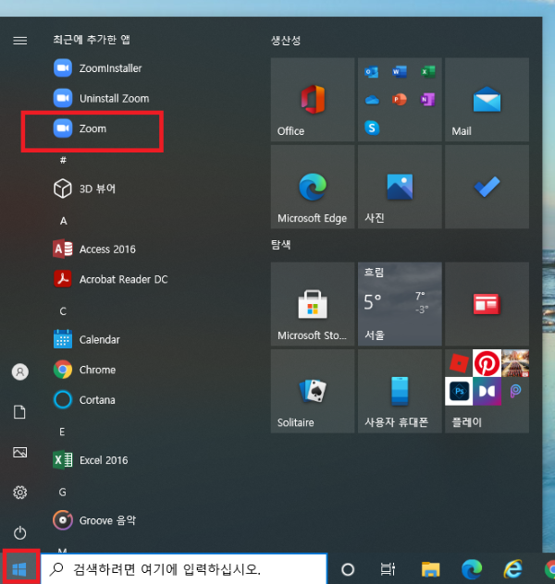Open the Office tile
This screenshot has height=584, width=555.
click(x=313, y=100)
